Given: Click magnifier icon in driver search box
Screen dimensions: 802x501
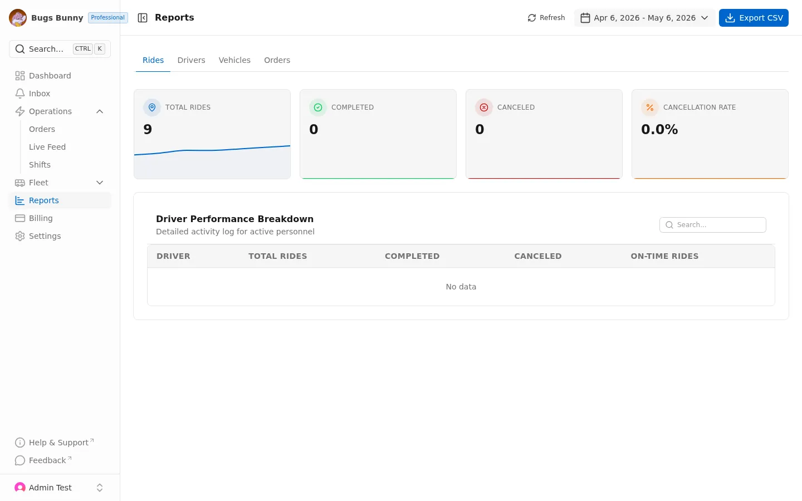Looking at the screenshot, I should (669, 225).
